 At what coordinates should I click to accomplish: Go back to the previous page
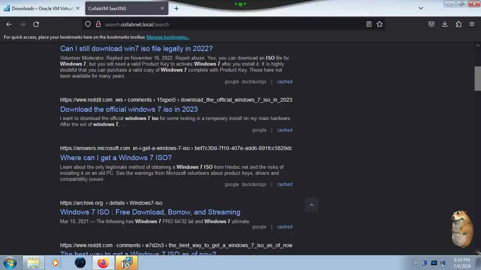click(x=9, y=24)
